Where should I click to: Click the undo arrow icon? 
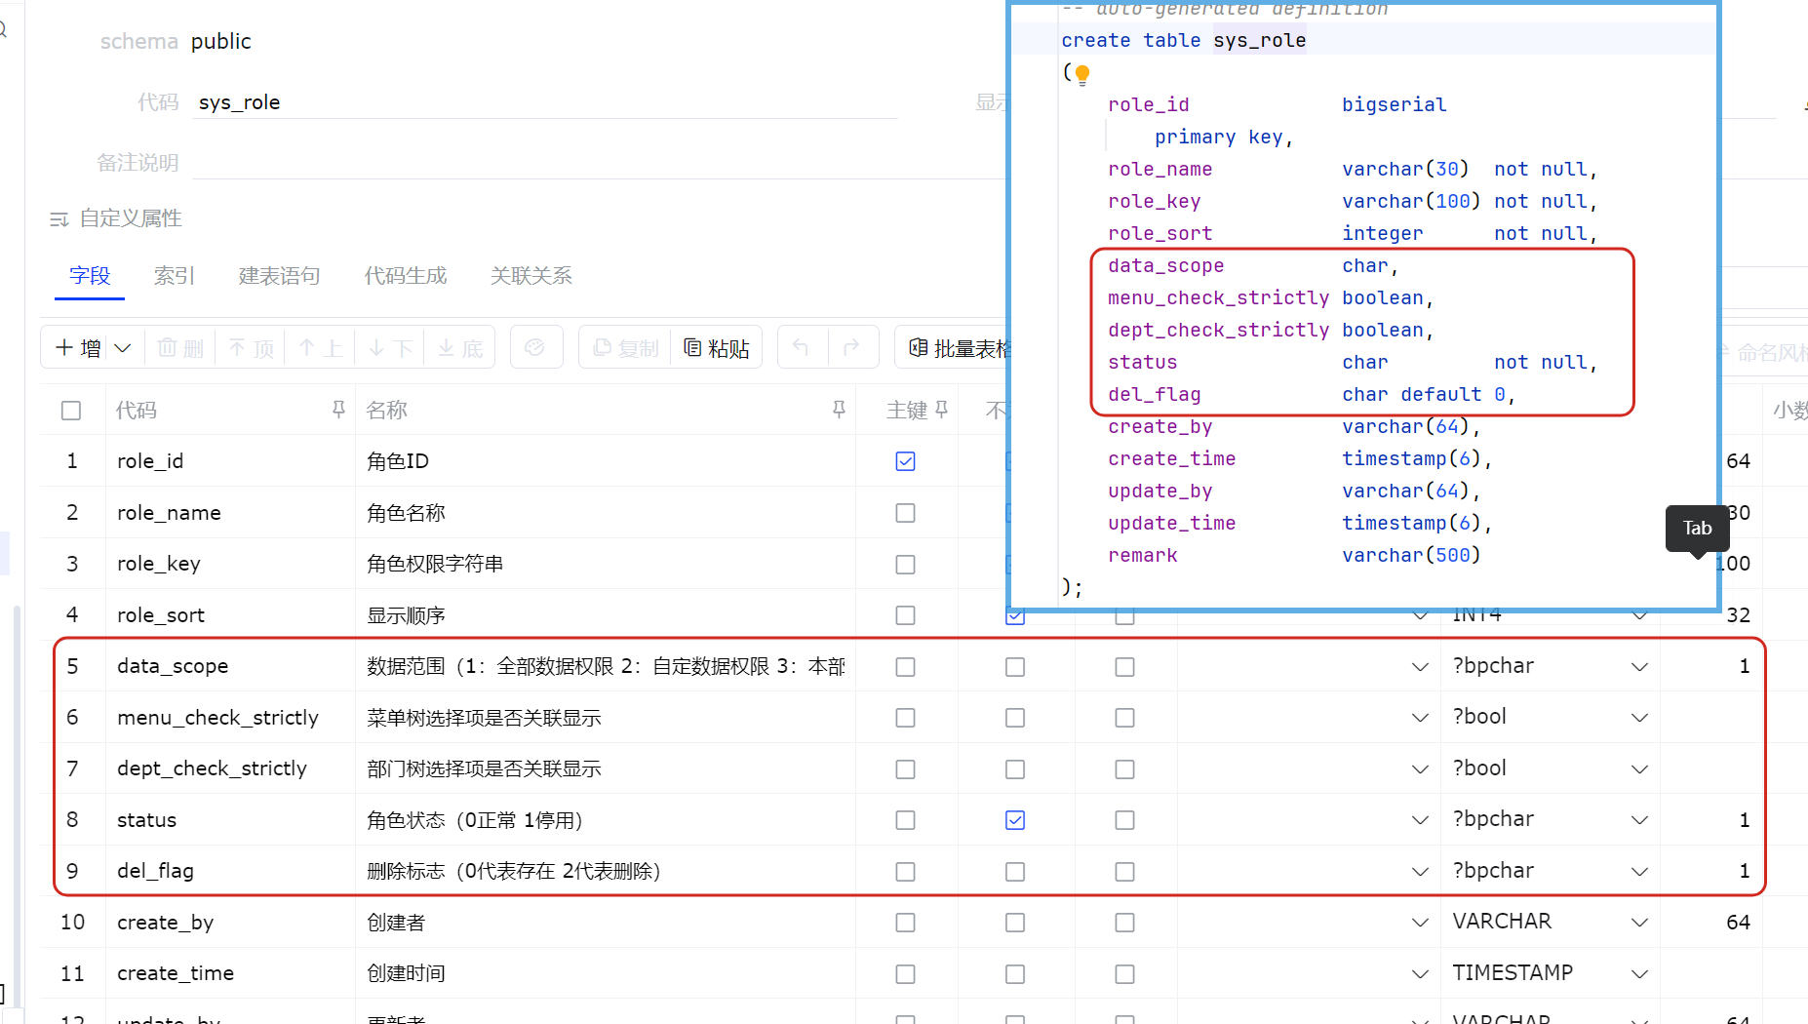pos(801,347)
